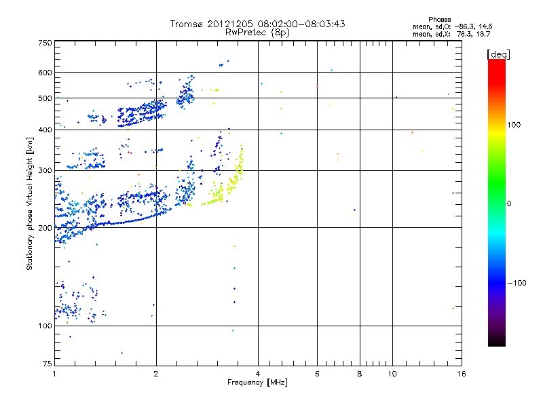The width and height of the screenshot is (543, 407).
Task: Click the blue echo cluster between 400 and 500 km
Action: pyautogui.click(x=142, y=113)
